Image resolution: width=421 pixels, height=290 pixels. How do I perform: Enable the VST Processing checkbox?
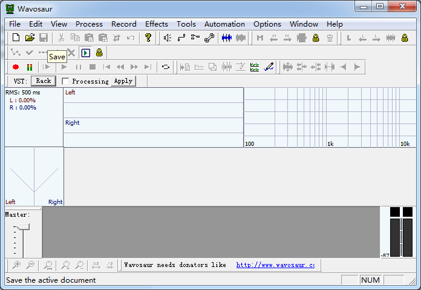pyautogui.click(x=65, y=81)
